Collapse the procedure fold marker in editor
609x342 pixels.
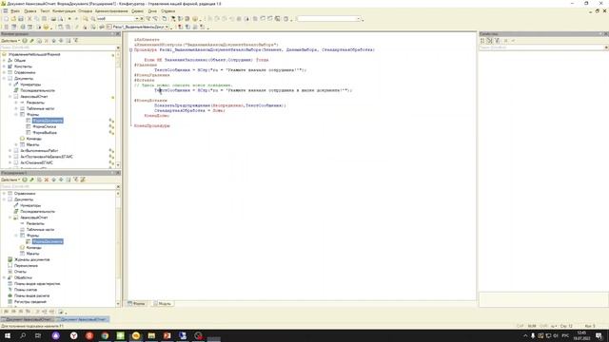(131, 50)
